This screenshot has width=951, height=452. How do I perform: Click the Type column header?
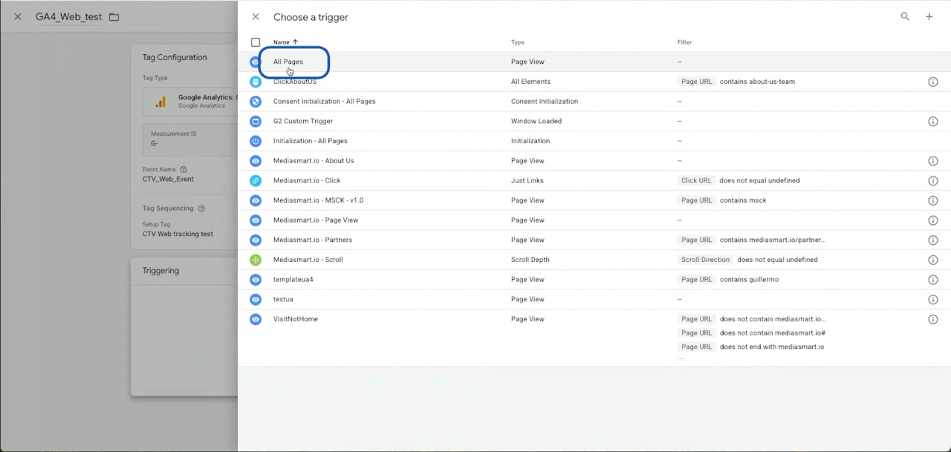[x=517, y=42]
